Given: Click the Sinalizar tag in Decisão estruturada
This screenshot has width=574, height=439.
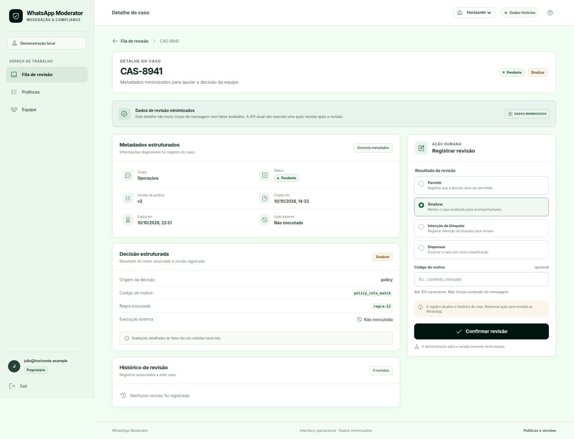Looking at the screenshot, I should (383, 257).
